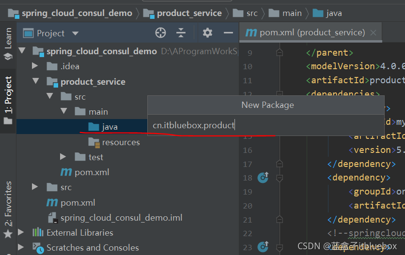
Task: Click product_service in breadcrumb bar
Action: pyautogui.click(x=189, y=13)
